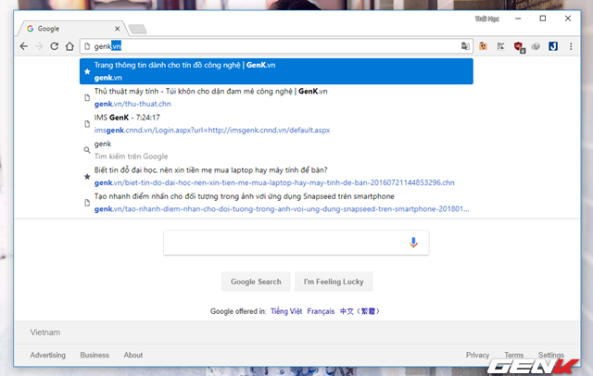Image resolution: width=593 pixels, height=376 pixels.
Task: Open the Business footer link
Action: (x=95, y=355)
